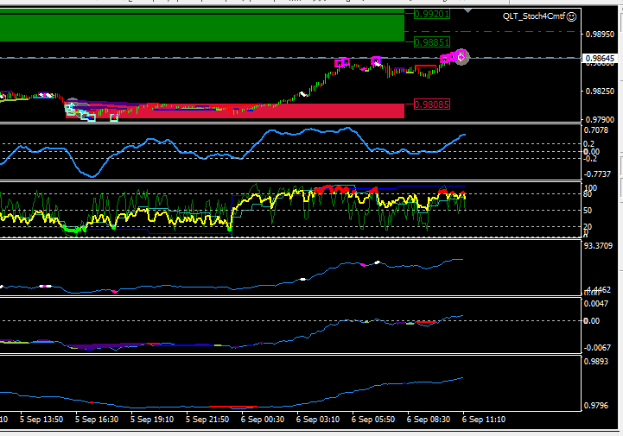Click the 6 Sep 08:30 time label

pos(429,420)
